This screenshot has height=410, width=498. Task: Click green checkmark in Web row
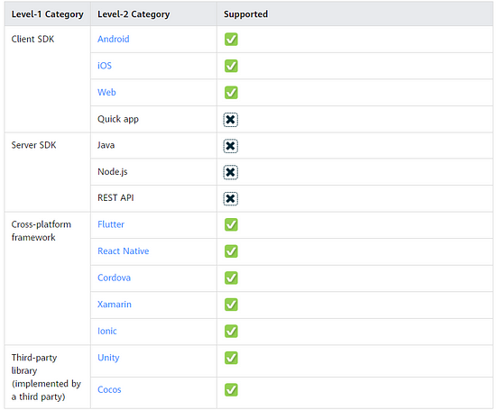pos(231,93)
